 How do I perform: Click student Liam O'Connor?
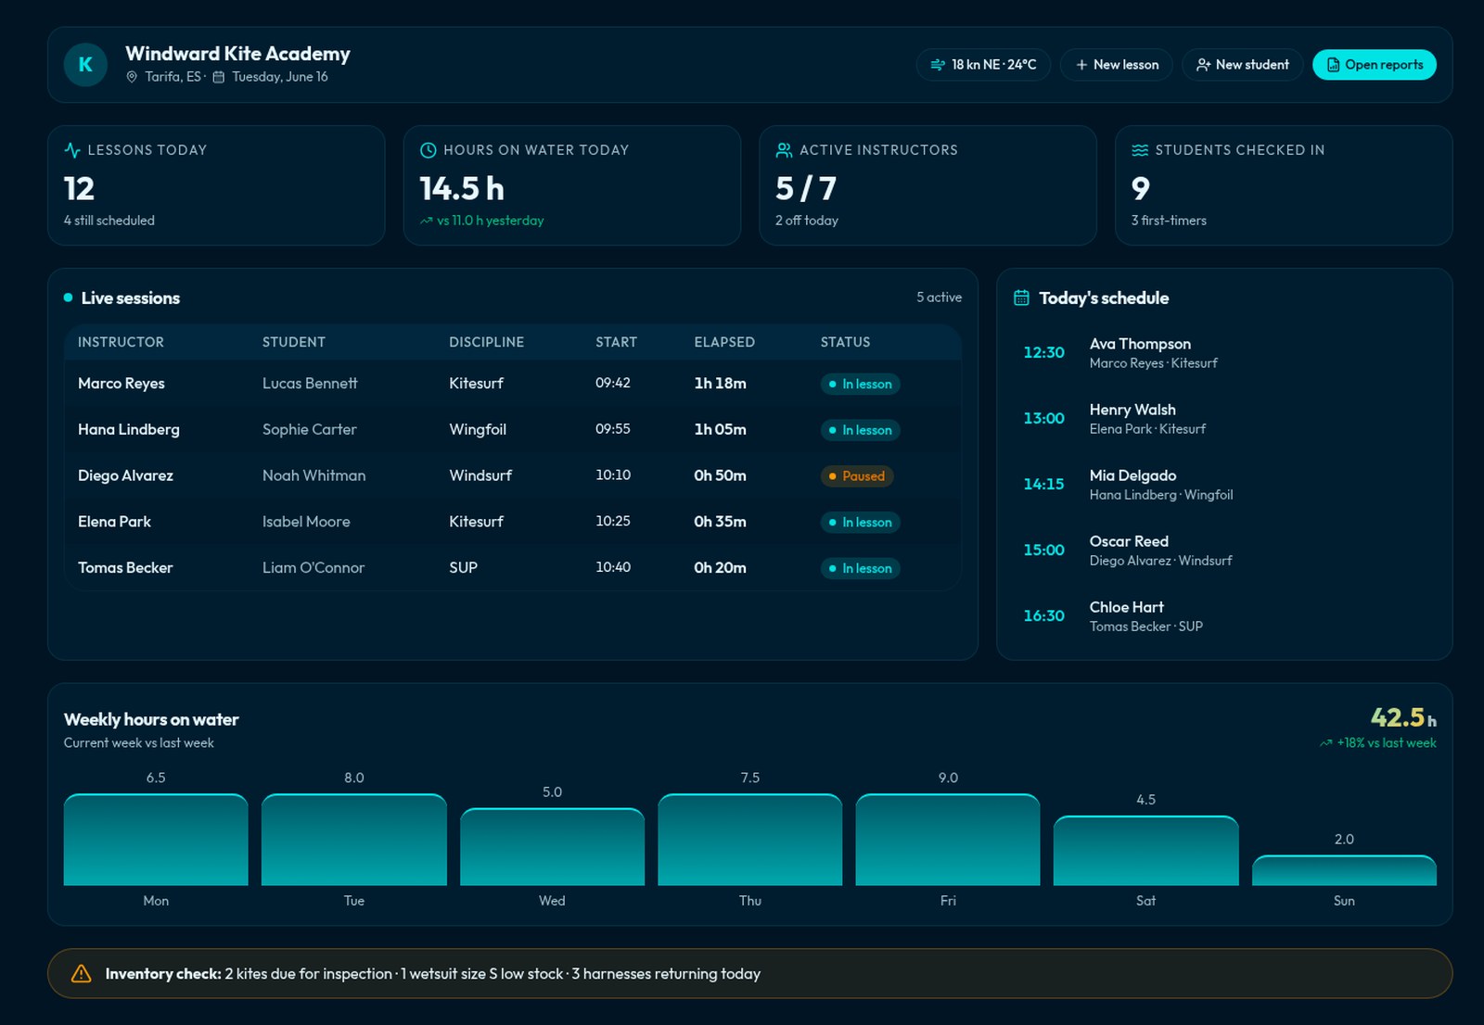[313, 567]
